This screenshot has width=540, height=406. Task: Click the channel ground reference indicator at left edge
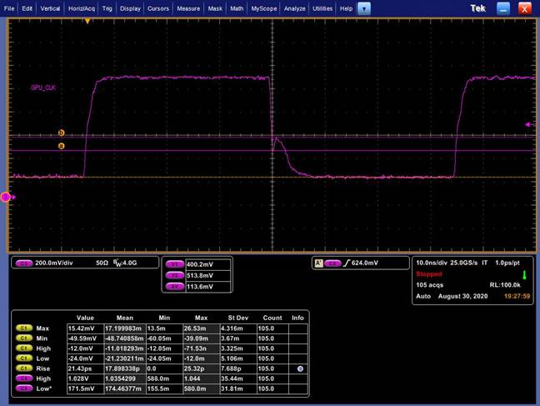tap(7, 197)
